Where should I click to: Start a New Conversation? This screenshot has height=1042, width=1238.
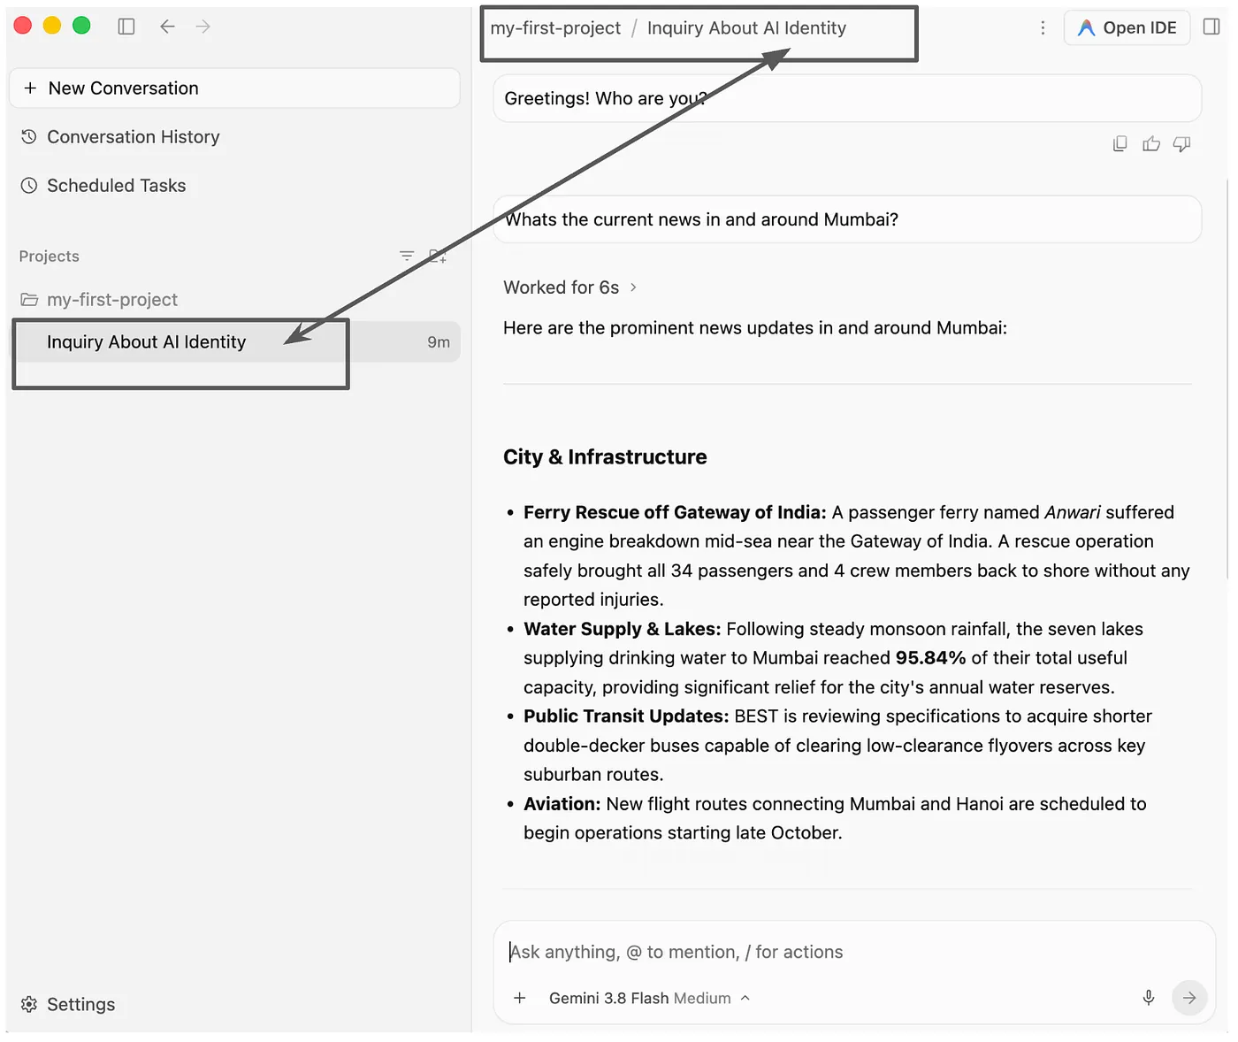coord(234,88)
